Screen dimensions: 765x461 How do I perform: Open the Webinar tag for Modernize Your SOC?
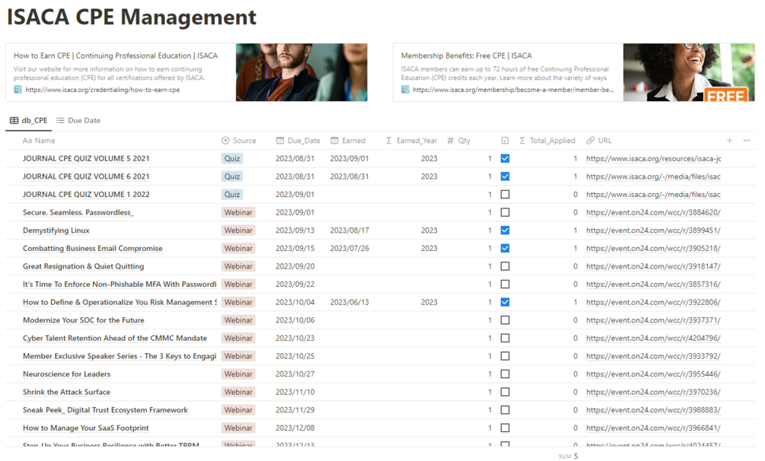click(238, 320)
